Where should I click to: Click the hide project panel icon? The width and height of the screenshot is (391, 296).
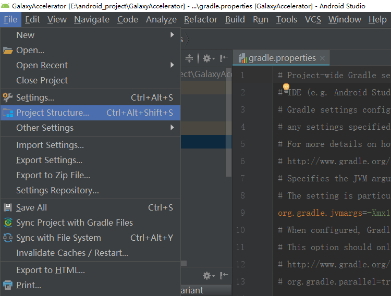click(x=224, y=58)
